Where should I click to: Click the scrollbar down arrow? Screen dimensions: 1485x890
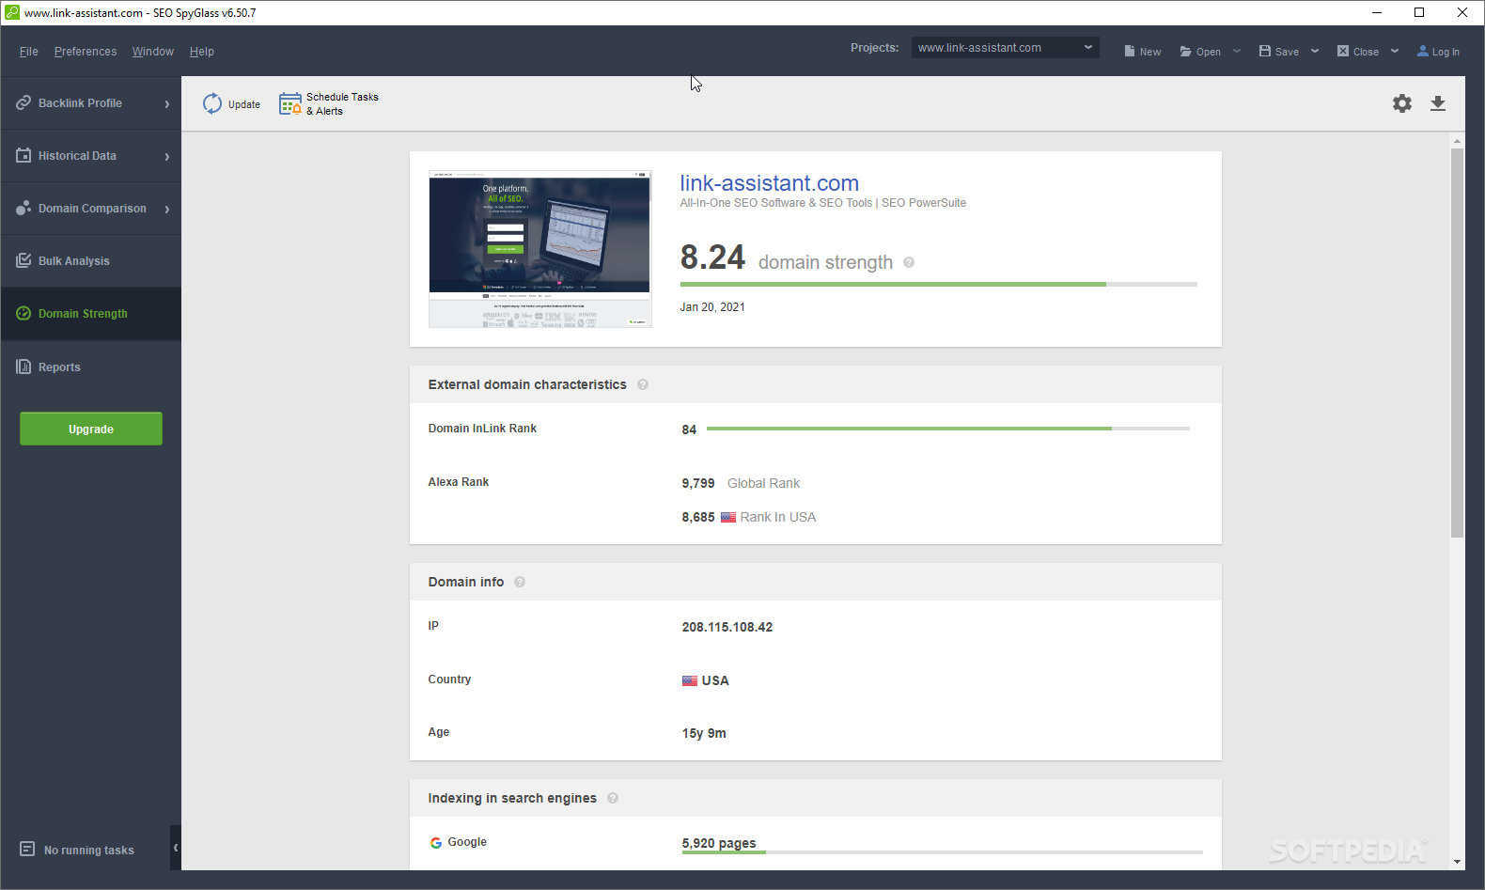coord(1458,862)
